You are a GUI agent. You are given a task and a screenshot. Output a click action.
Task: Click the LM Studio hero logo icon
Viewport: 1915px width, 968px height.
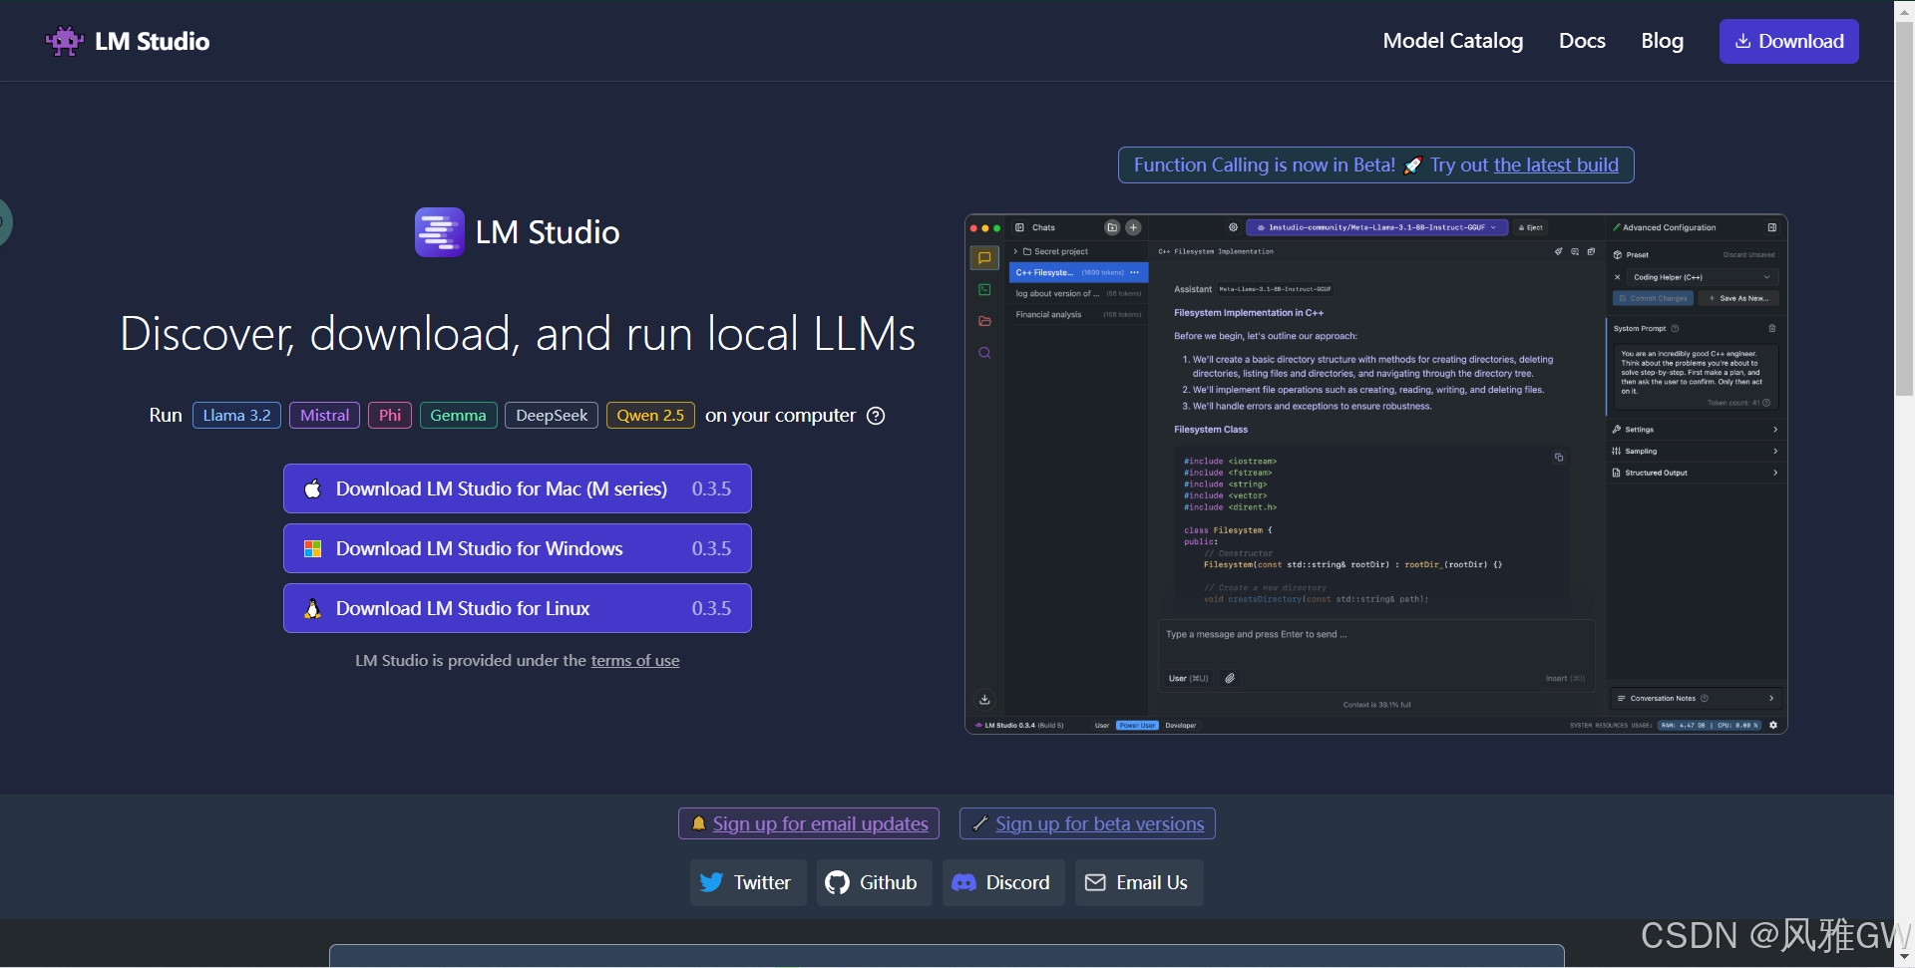pyautogui.click(x=439, y=232)
